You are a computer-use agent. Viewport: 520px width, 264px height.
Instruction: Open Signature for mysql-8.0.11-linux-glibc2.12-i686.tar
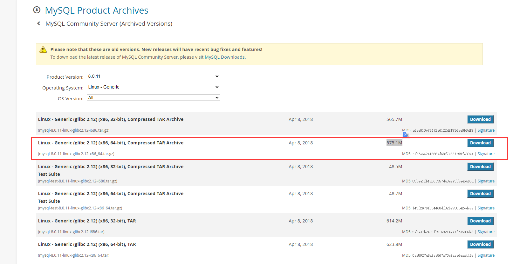(486, 232)
